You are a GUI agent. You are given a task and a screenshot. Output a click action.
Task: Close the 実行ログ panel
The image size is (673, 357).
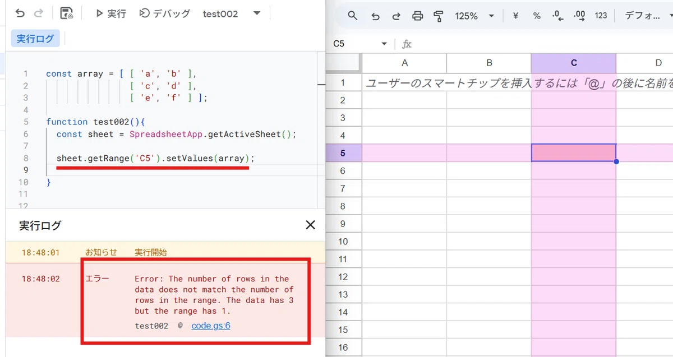tap(310, 225)
